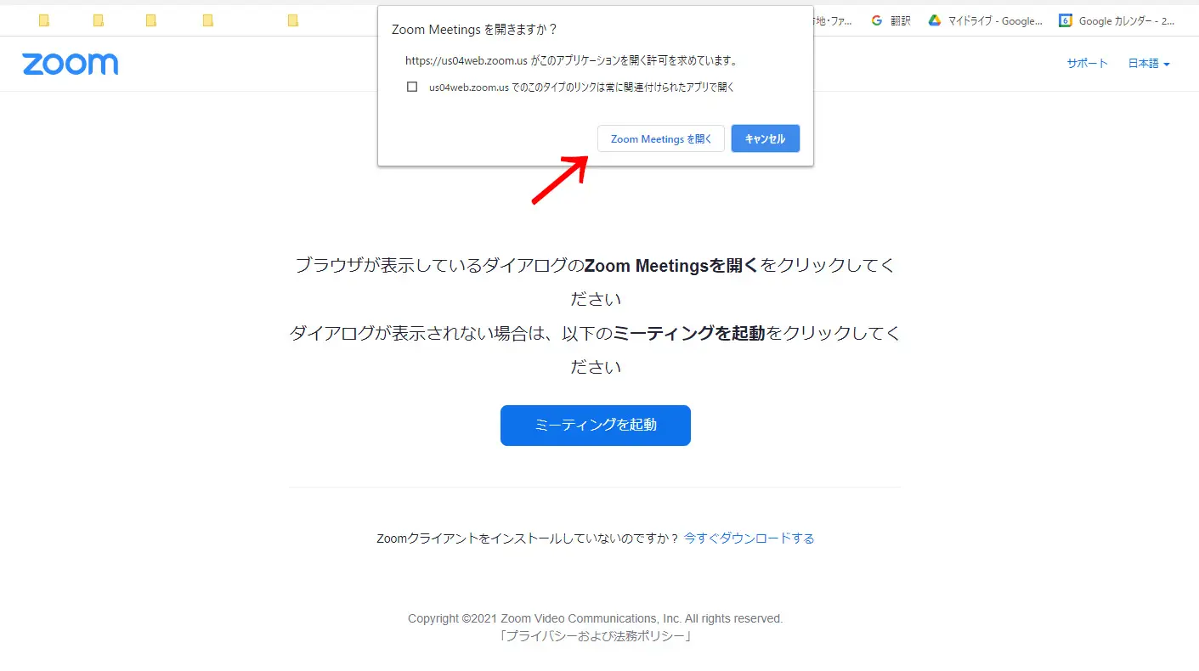Open プライバシーおよび法務ポリシー link
The image size is (1199, 671).
596,636
